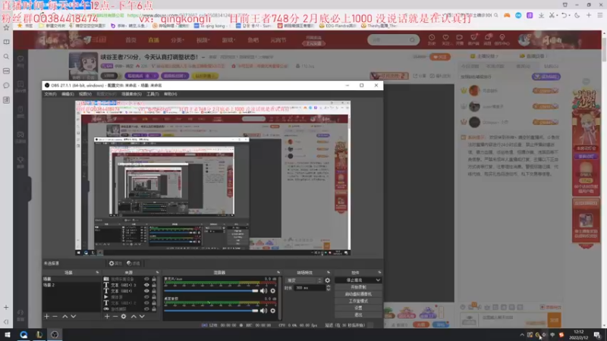Open browser sidebar search icon
The image size is (607, 341).
6,56
